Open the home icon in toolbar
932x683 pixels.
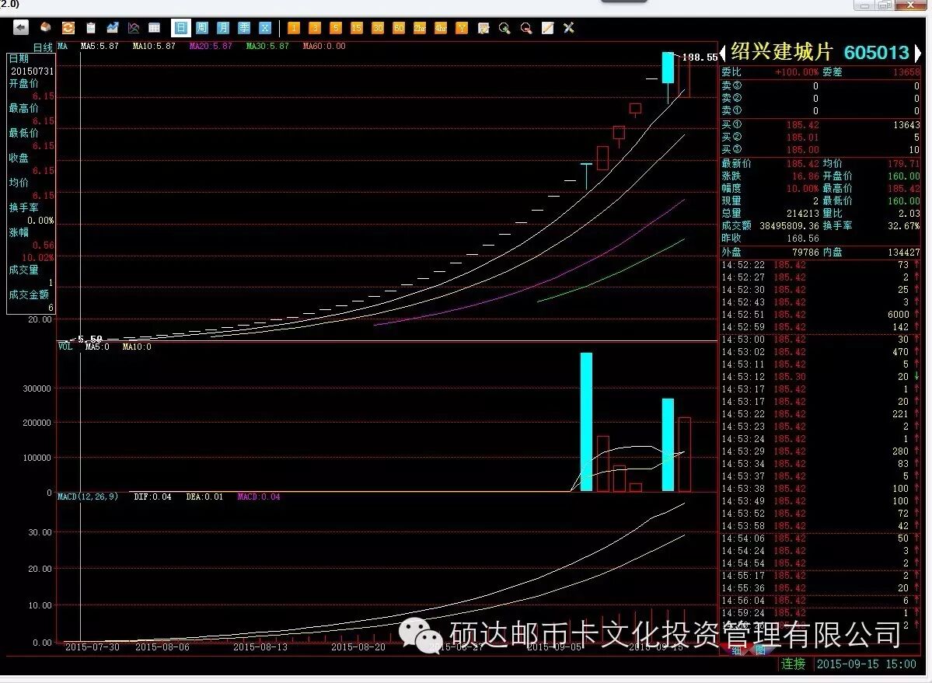tap(45, 28)
